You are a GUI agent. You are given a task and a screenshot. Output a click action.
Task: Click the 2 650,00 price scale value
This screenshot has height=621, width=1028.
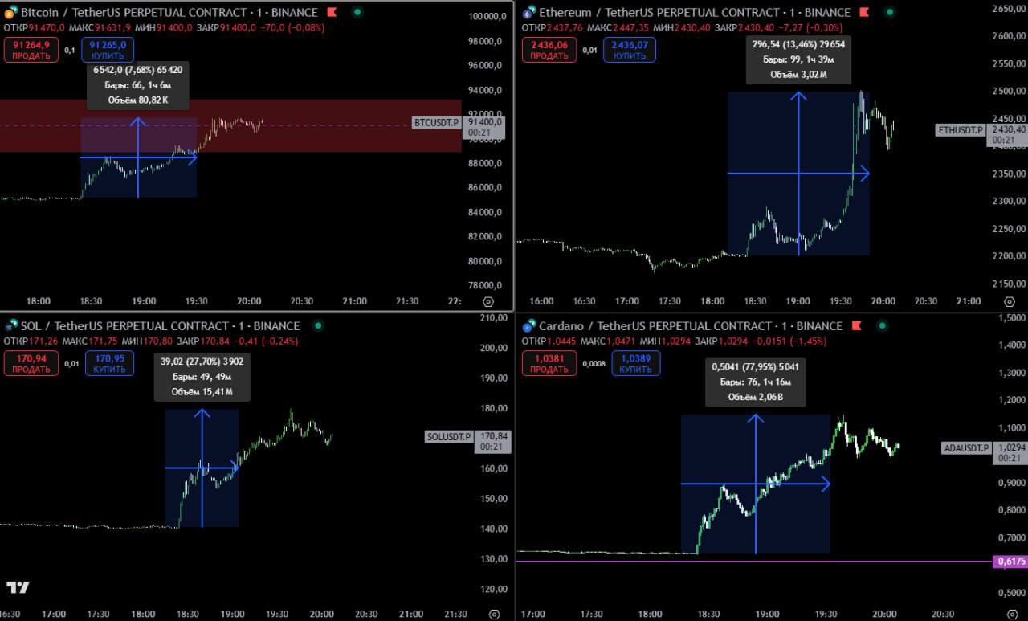pos(1009,9)
